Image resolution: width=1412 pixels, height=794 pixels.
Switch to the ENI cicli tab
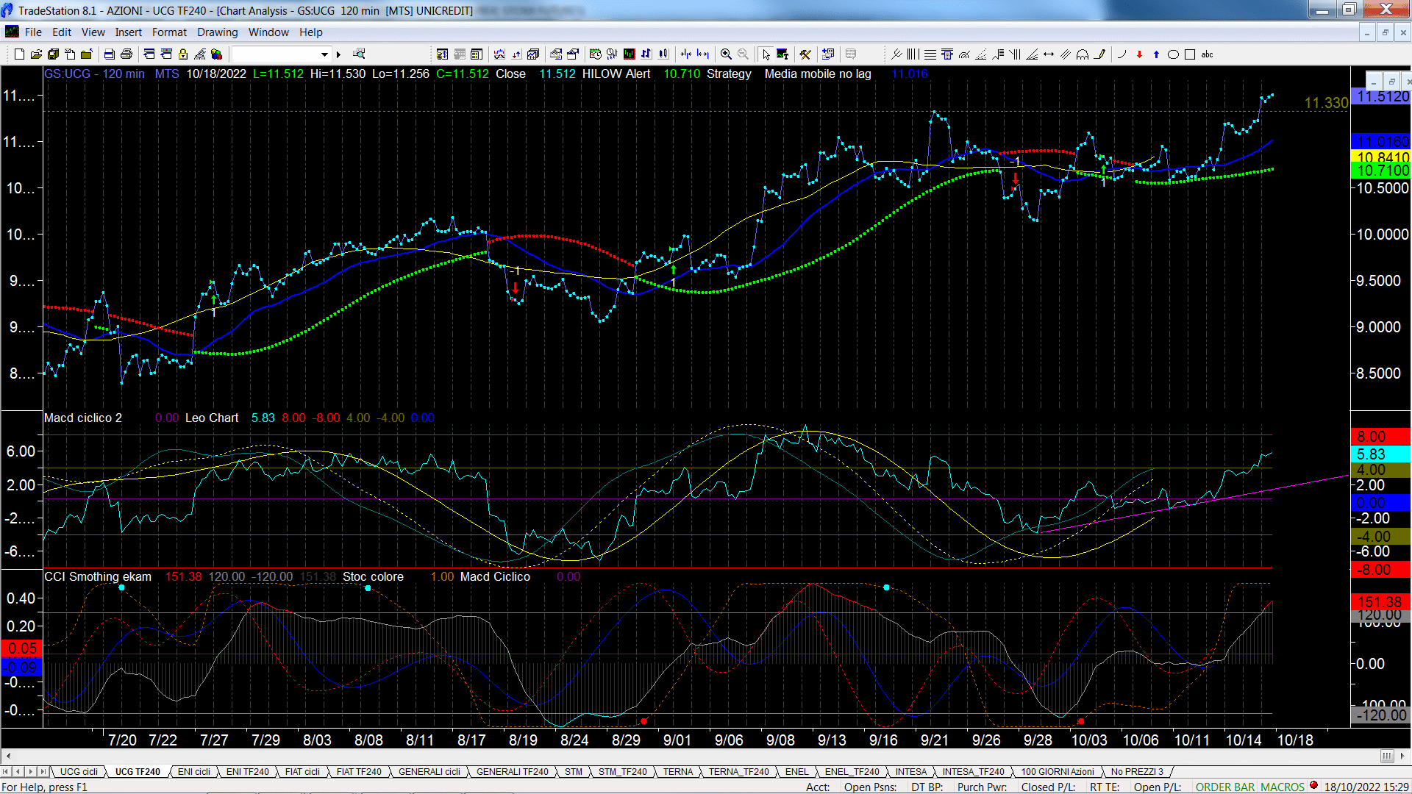coord(194,771)
